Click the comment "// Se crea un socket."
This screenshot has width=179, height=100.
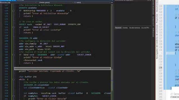pos(31,22)
